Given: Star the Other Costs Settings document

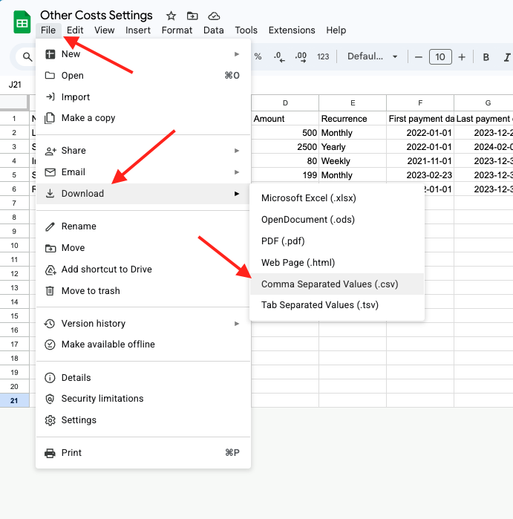Looking at the screenshot, I should (171, 16).
